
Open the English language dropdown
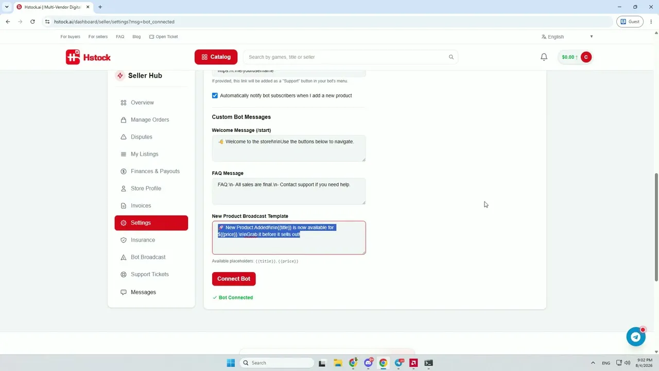(x=567, y=37)
